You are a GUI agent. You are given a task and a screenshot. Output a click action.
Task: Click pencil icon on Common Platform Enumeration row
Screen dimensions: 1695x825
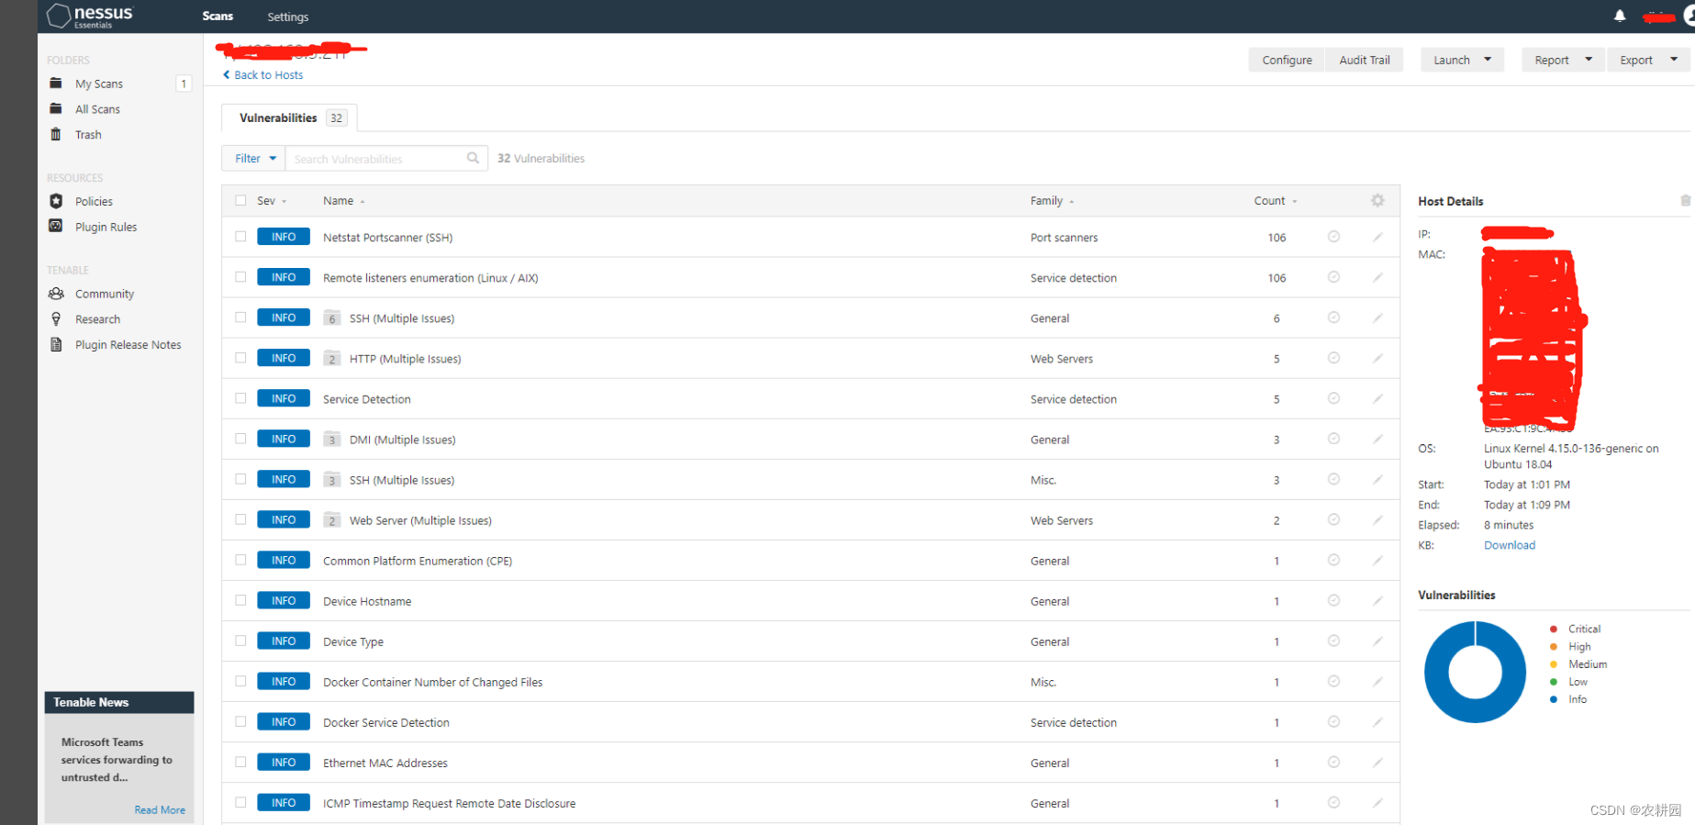pos(1377,560)
